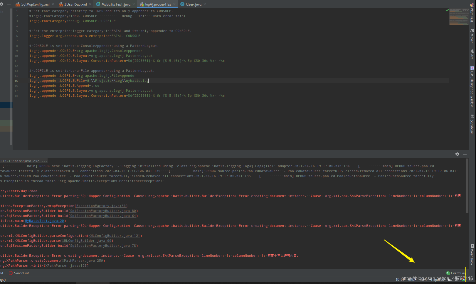Click the CONSOLE=org.apache.log4j.ConsoleAppender line

86,51
